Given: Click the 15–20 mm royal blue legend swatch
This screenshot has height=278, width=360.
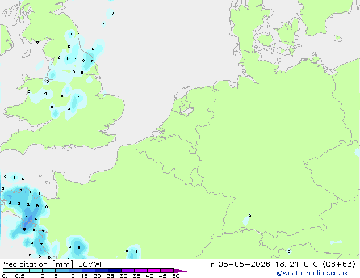Looking at the screenshot, I should pos(89,271).
